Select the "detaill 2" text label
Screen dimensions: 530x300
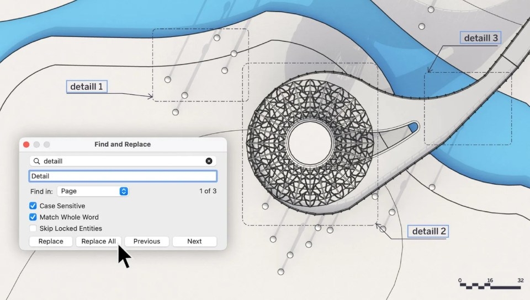[428, 231]
